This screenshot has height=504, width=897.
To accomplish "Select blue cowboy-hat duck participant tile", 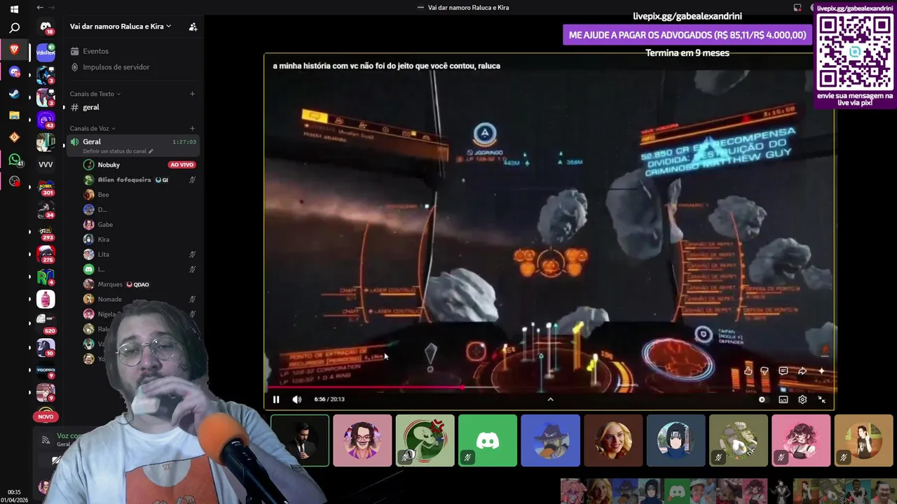I will 550,440.
